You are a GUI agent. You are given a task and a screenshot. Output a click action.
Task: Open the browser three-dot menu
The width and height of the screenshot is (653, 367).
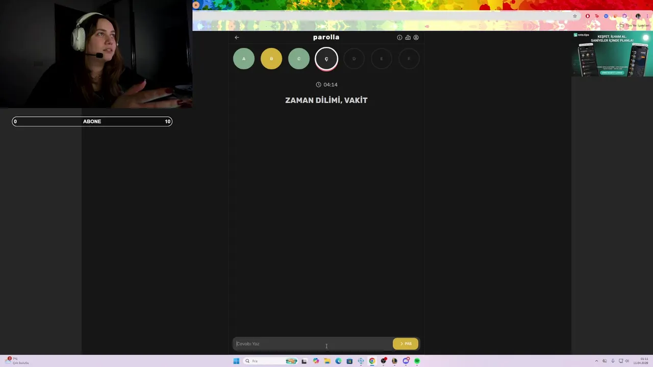647,16
